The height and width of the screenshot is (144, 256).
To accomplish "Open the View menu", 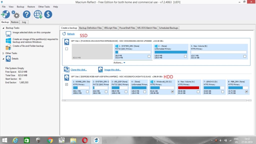I will point(11,7).
